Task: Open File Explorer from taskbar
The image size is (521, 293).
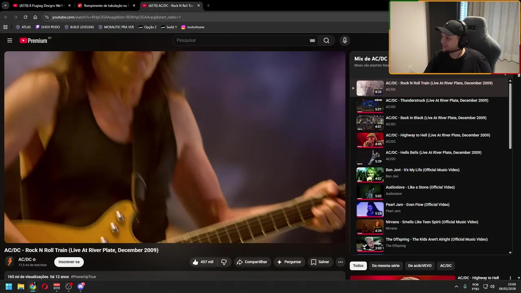Action: pos(21,286)
